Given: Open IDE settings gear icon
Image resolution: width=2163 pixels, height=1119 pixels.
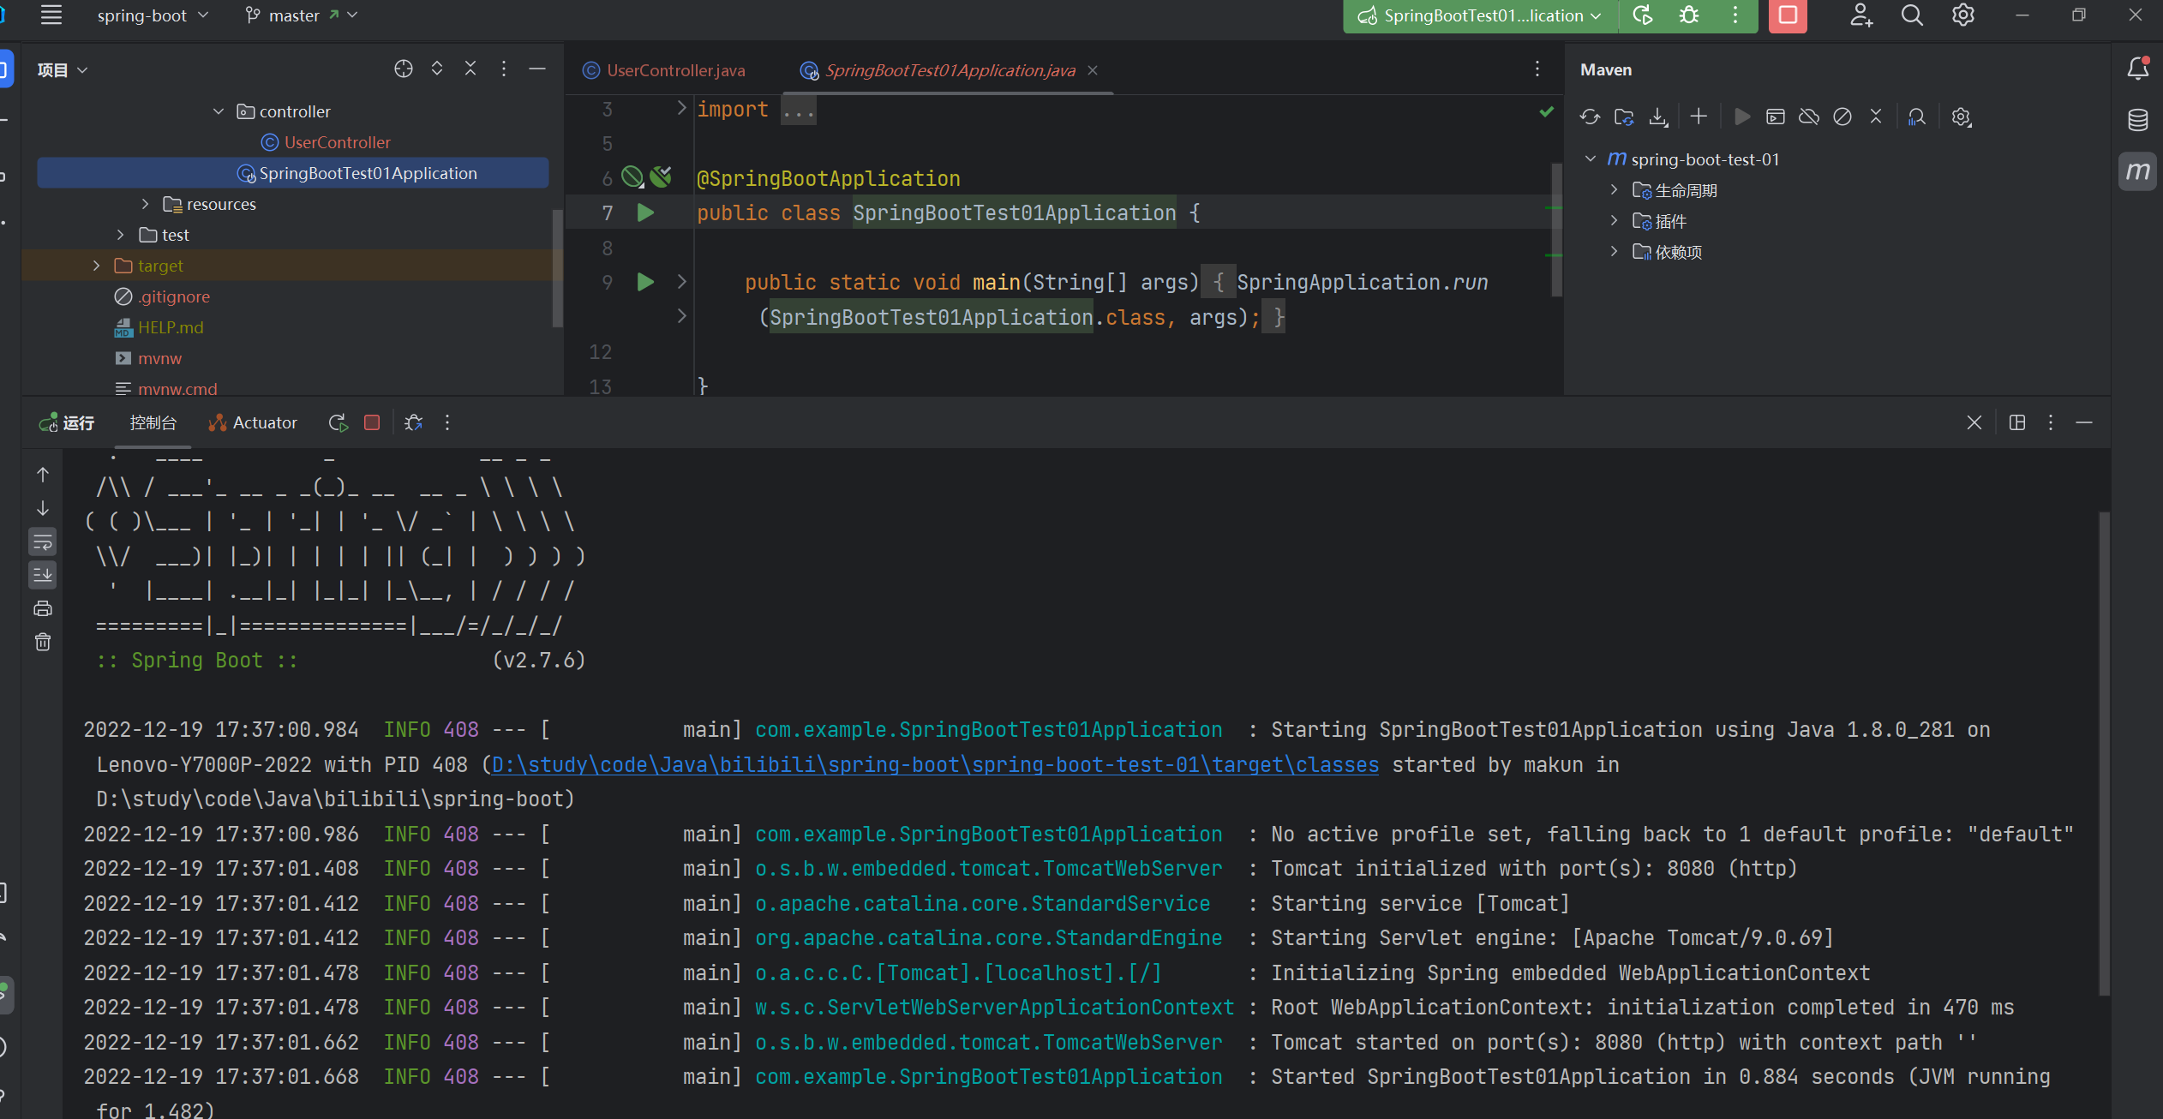Looking at the screenshot, I should [1963, 15].
